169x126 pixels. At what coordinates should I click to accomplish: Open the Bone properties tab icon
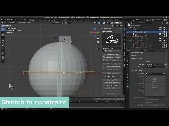click(128, 87)
